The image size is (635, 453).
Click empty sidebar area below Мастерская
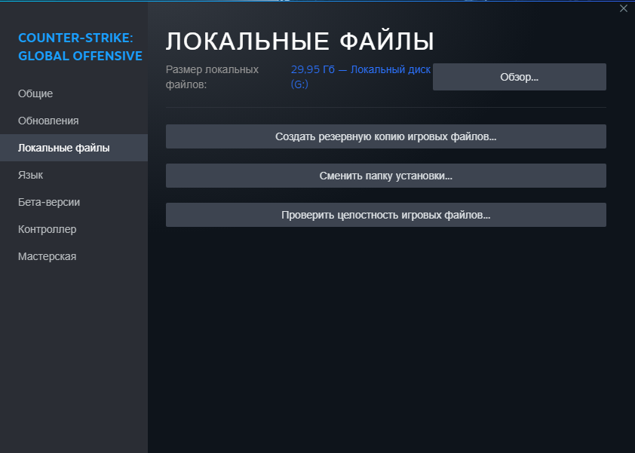coord(74,354)
